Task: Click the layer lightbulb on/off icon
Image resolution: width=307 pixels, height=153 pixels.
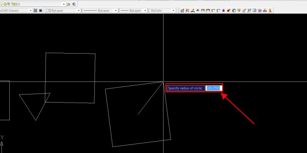Action: (x=2, y=4)
